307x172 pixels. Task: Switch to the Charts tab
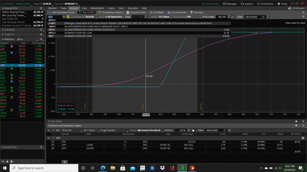pyautogui.click(x=111, y=8)
